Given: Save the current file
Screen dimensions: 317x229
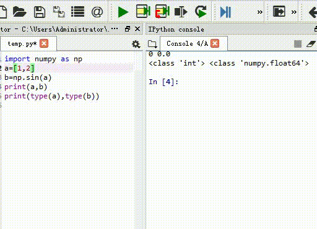Looking at the screenshot, I should [x=40, y=12].
